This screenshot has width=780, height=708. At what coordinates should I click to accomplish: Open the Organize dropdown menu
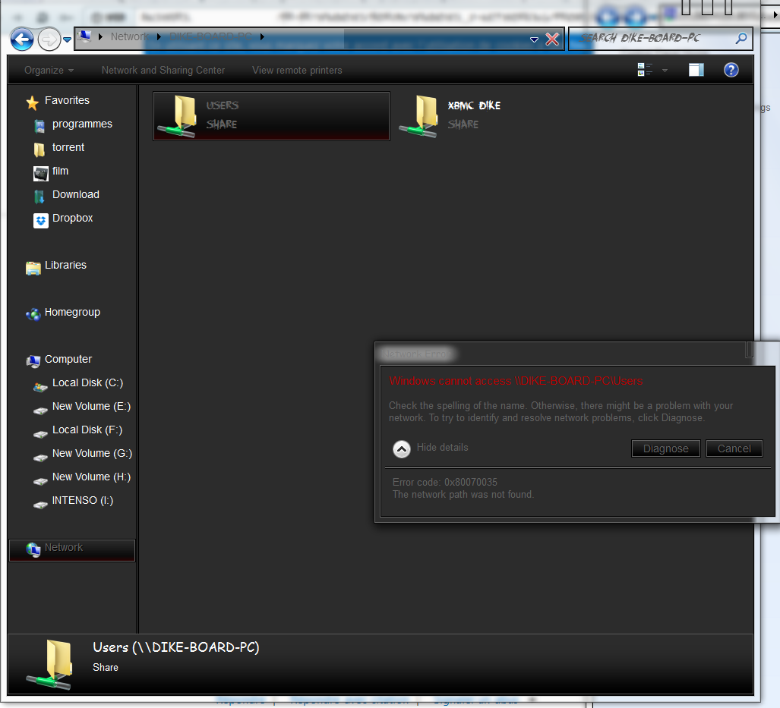[x=49, y=70]
